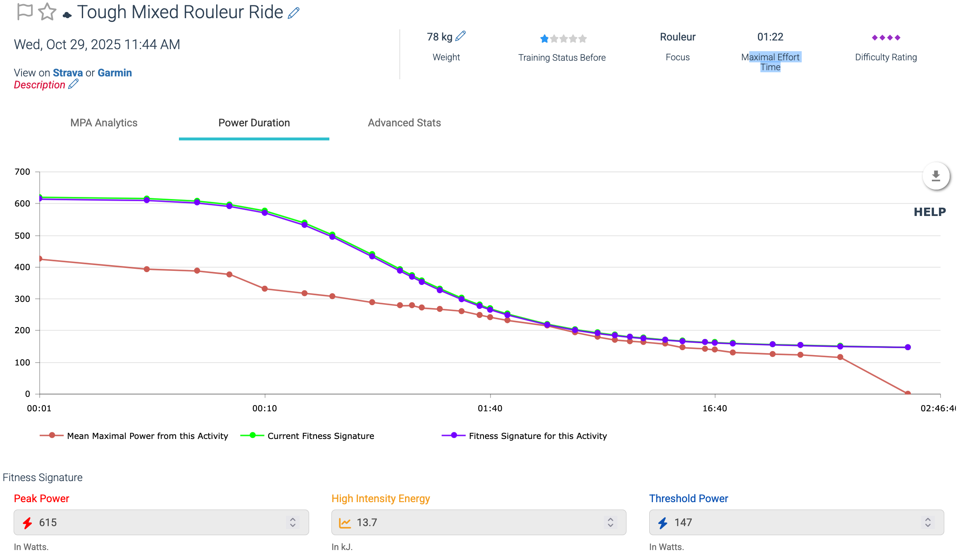Toggle Mean Maximal Power legend series
The height and width of the screenshot is (555, 967).
click(x=147, y=436)
